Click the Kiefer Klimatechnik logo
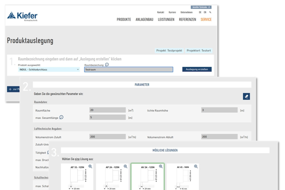The height and width of the screenshot is (190, 285). 22,16
